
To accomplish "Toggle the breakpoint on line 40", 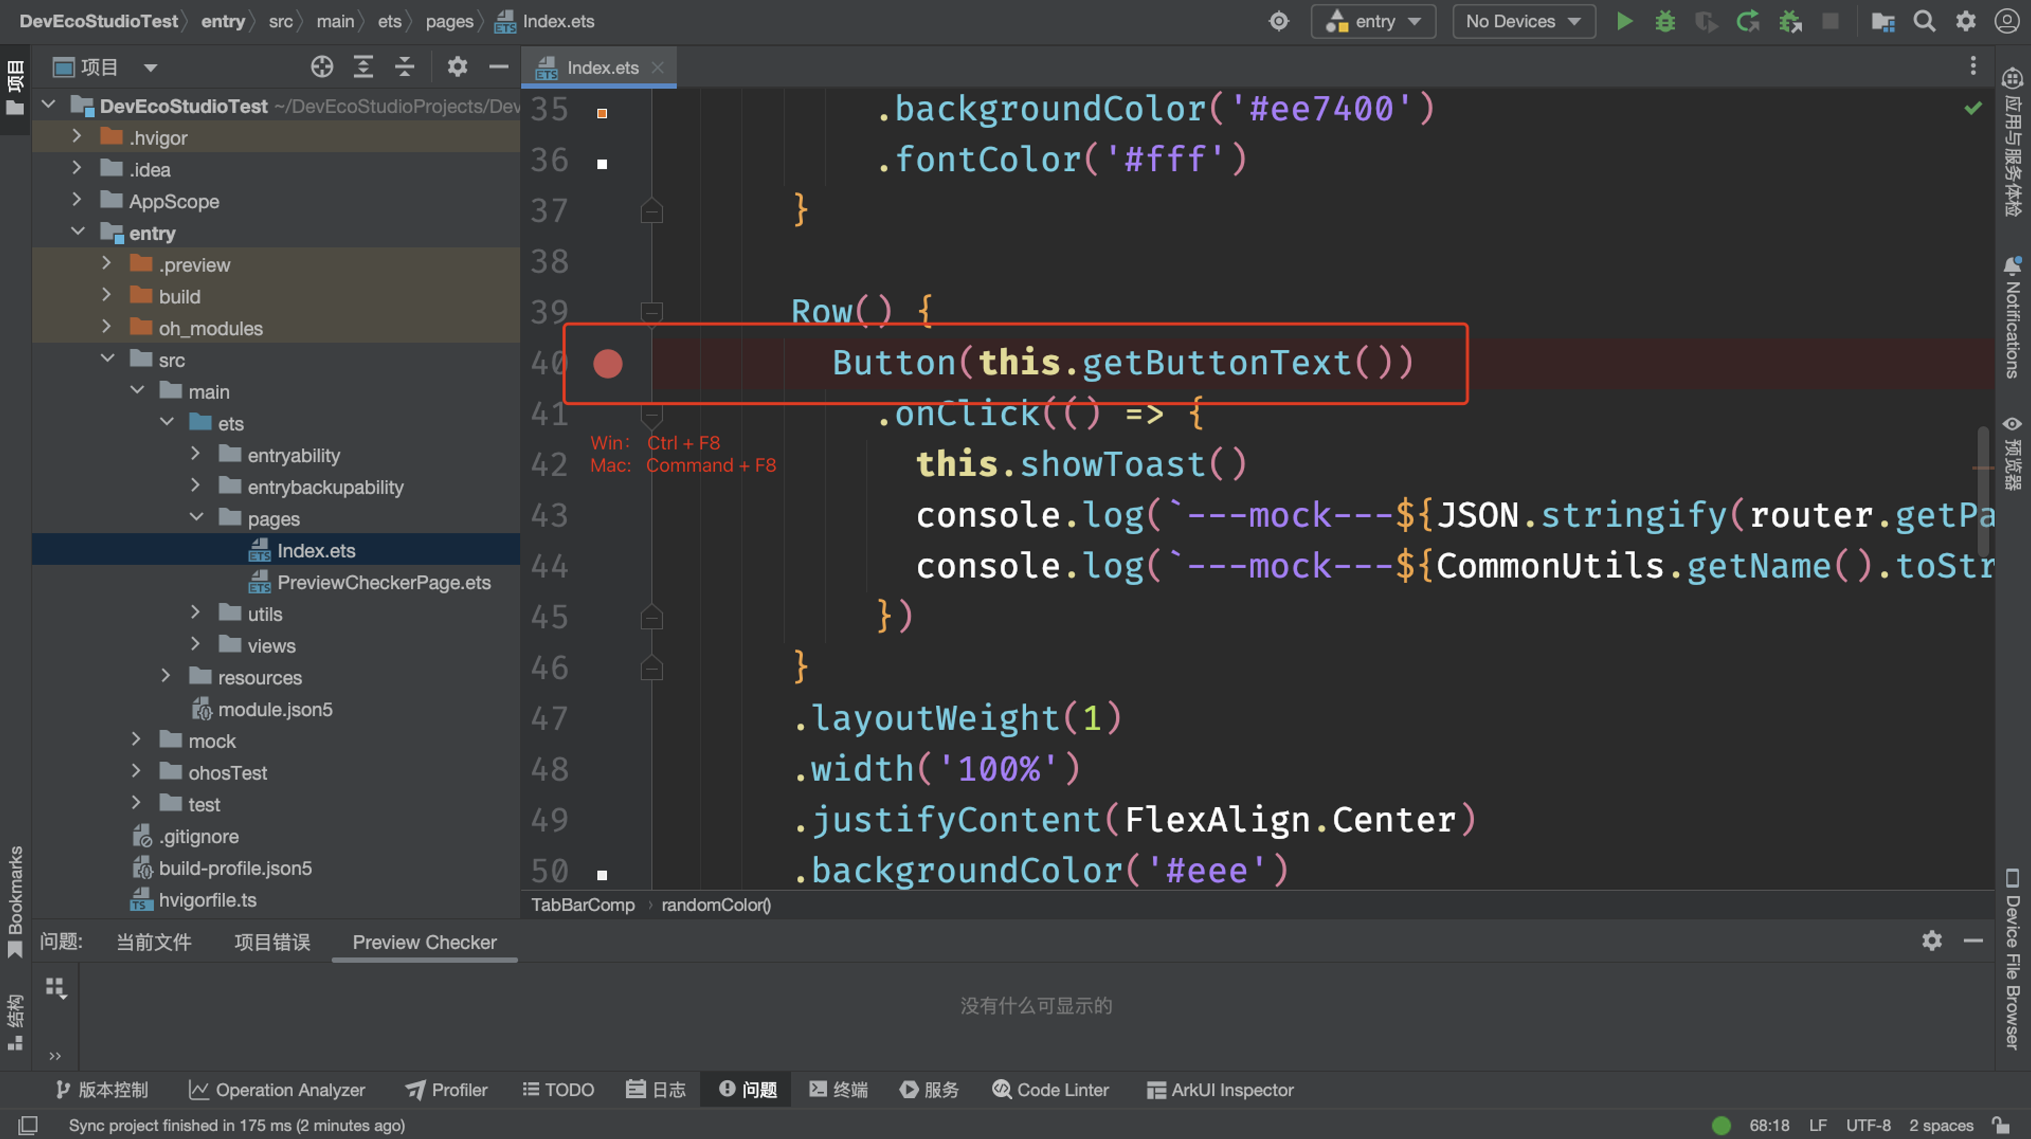I will tap(607, 363).
